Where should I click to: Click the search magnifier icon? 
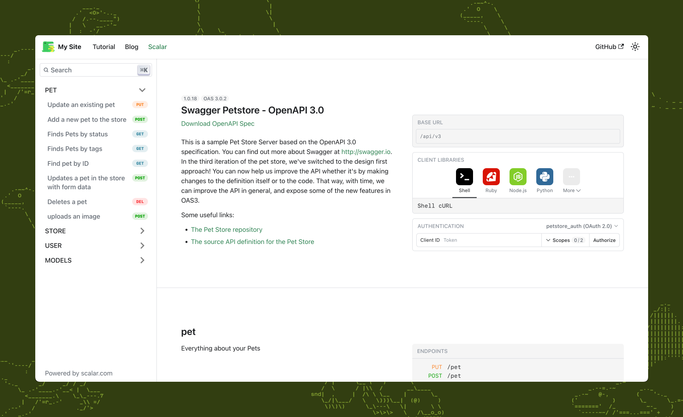pos(46,70)
